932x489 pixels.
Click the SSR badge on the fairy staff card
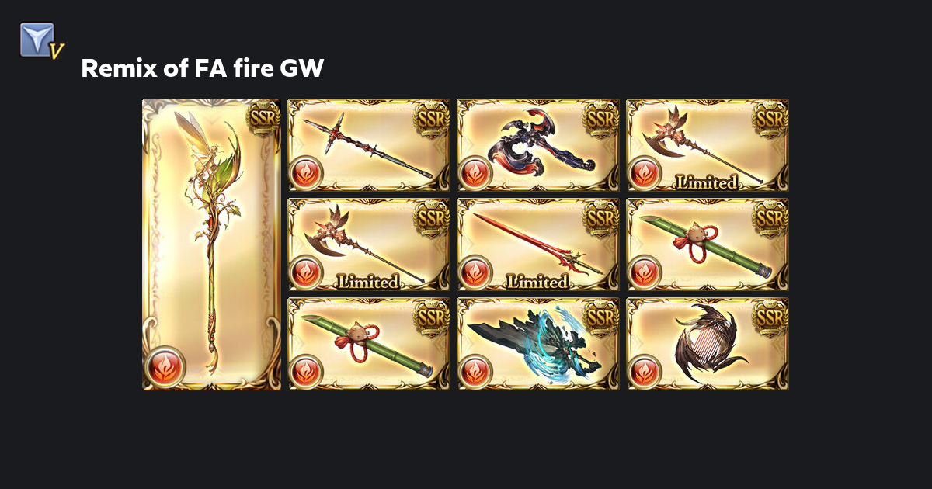pos(263,116)
